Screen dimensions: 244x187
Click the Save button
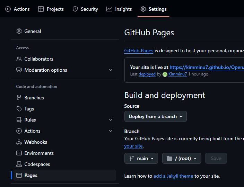click(x=216, y=158)
